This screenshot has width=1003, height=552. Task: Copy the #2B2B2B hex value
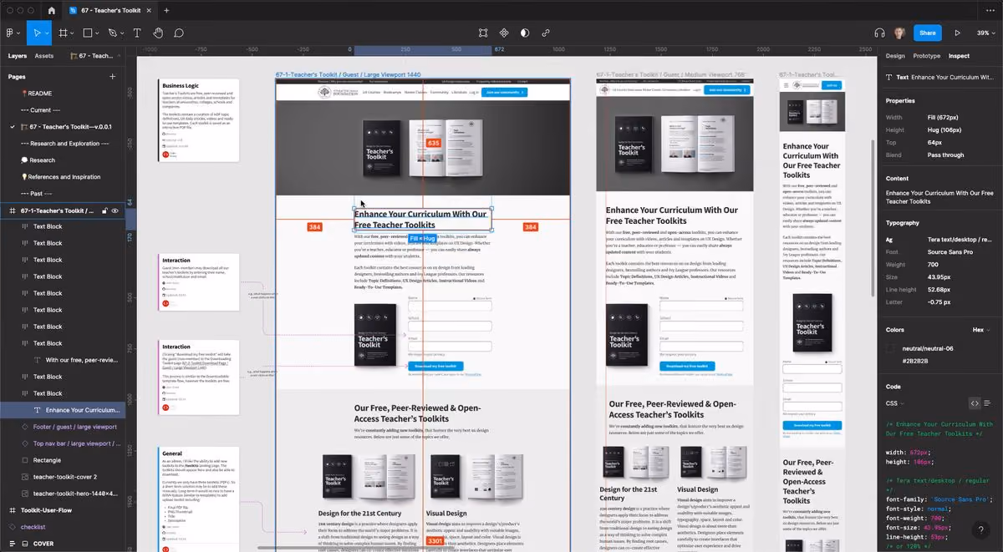[916, 361]
